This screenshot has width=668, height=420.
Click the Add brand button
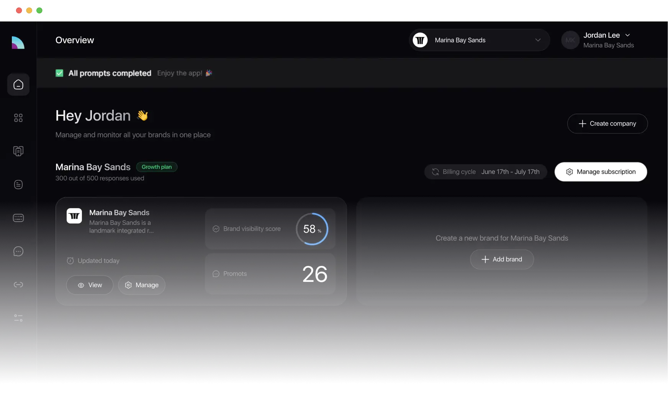point(502,259)
